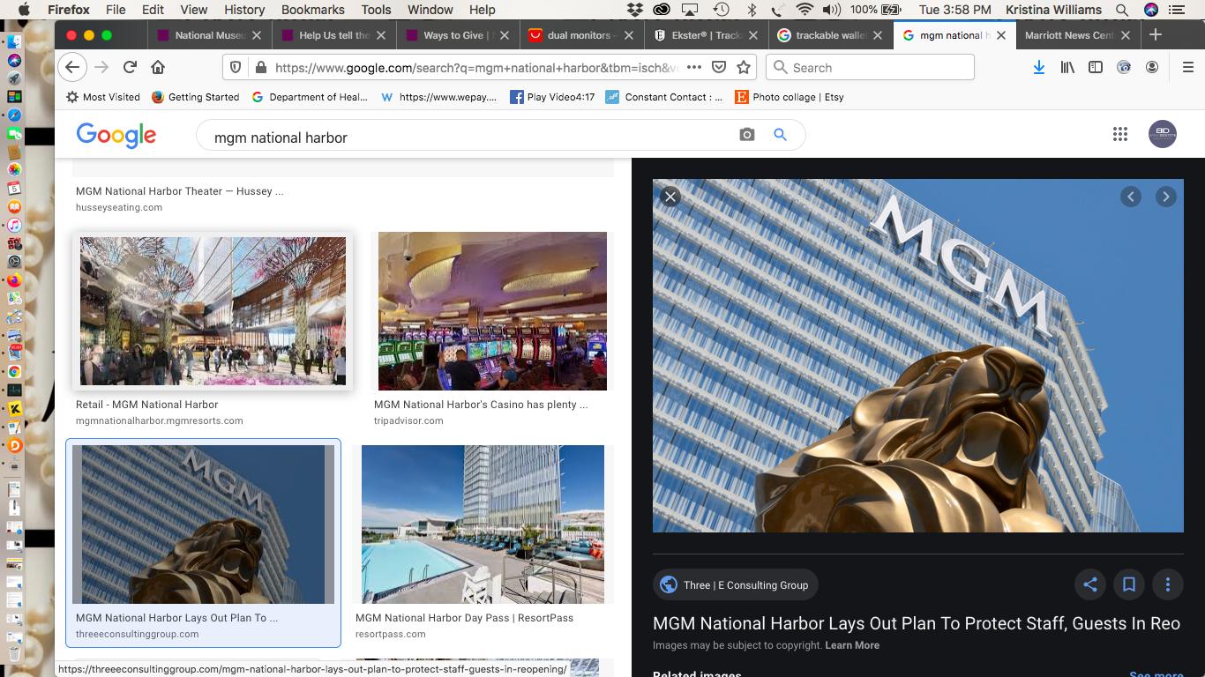Click the Firefox Search box
Screen dimensions: 1205x677
871,67
